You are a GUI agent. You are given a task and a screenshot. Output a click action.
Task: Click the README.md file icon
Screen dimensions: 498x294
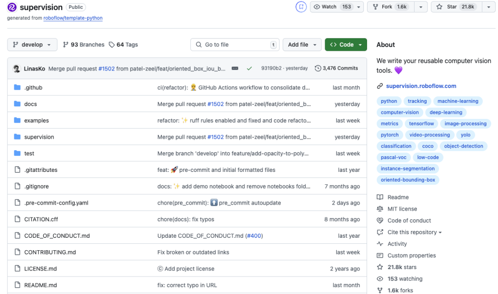pos(18,285)
